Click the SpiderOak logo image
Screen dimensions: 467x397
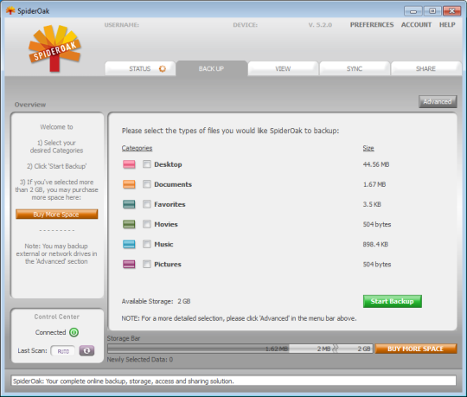[54, 48]
